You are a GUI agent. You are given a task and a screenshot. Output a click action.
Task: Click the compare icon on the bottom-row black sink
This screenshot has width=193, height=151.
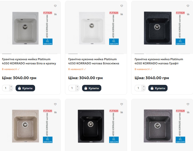tap(122, 112)
